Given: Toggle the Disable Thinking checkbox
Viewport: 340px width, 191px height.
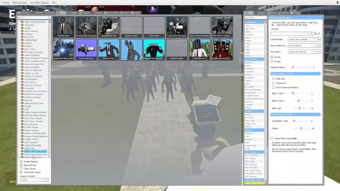Looking at the screenshot, I should coord(21,161).
